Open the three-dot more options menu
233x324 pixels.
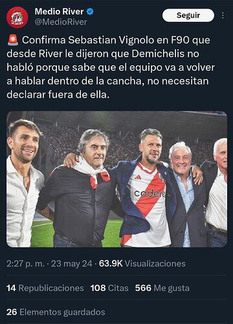[223, 16]
